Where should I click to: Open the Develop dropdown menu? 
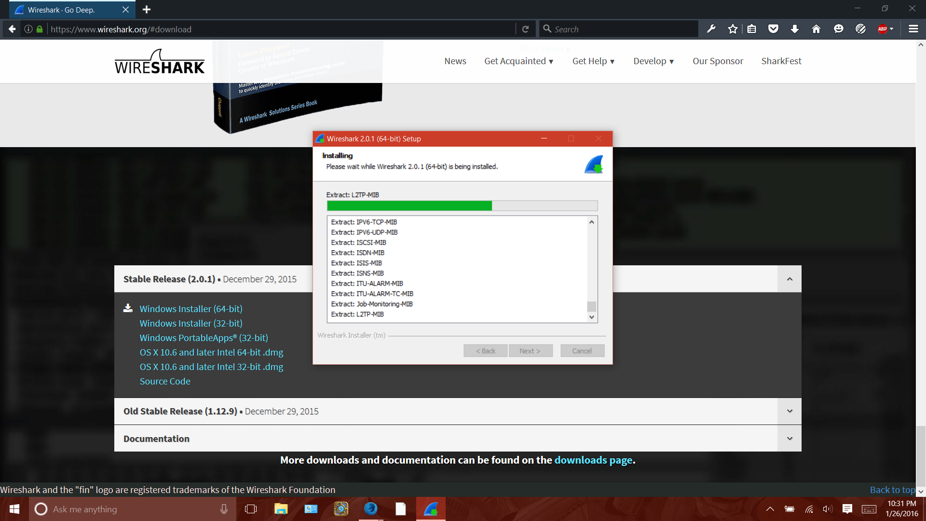coord(654,61)
